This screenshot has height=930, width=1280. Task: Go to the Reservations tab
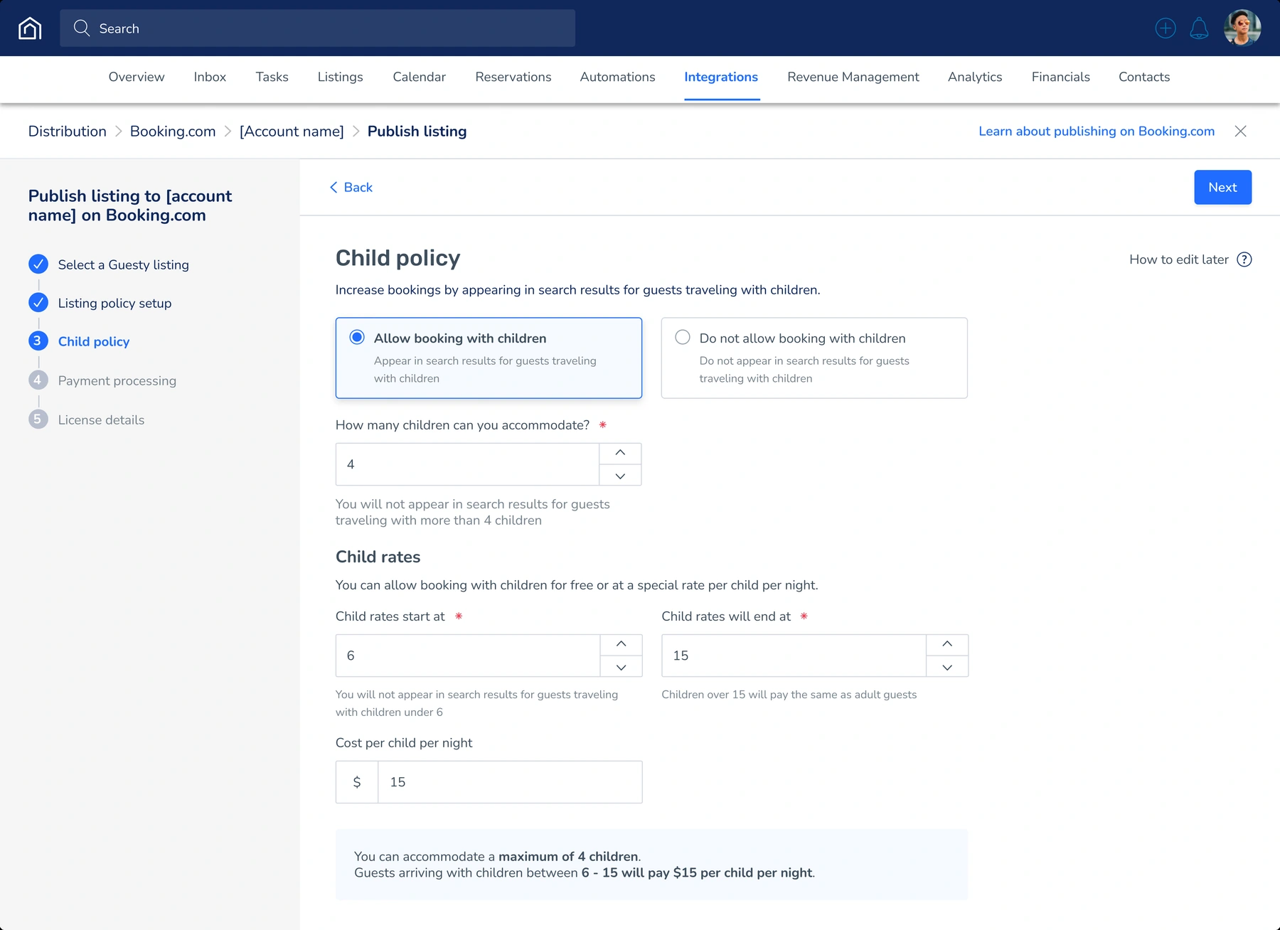click(513, 77)
